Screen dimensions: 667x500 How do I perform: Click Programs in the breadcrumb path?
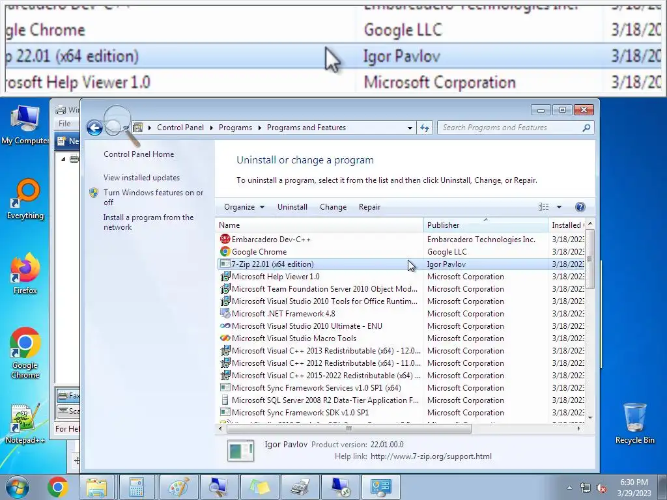(235, 128)
